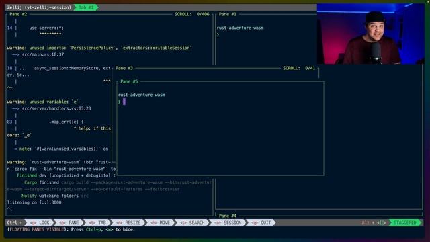Click the presenter webcam thumbnail
This screenshot has width=430, height=242.
[x=370, y=34]
